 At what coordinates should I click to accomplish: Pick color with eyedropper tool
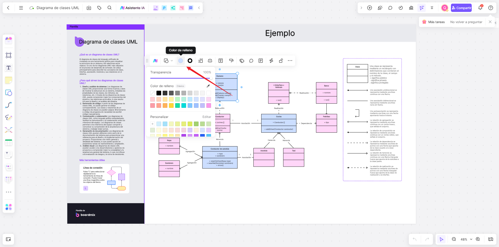click(208, 86)
